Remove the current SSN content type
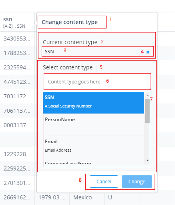 click(148, 52)
